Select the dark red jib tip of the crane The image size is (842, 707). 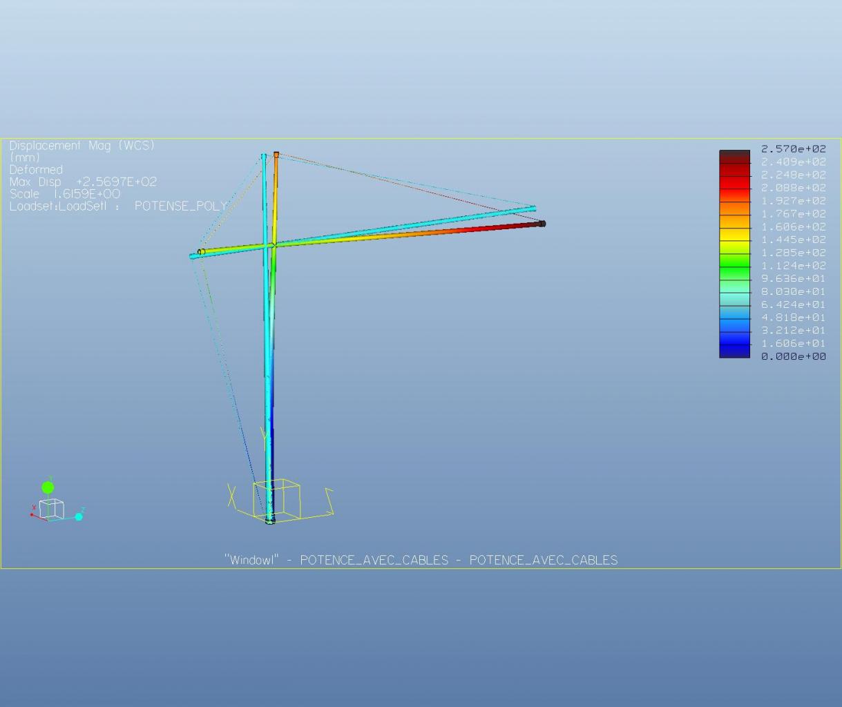(x=542, y=224)
